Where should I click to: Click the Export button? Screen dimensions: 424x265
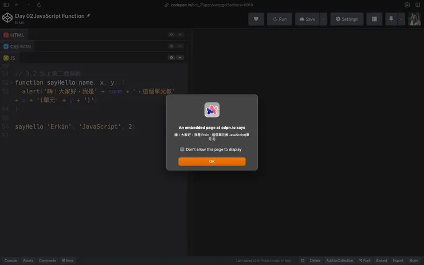[x=398, y=260]
